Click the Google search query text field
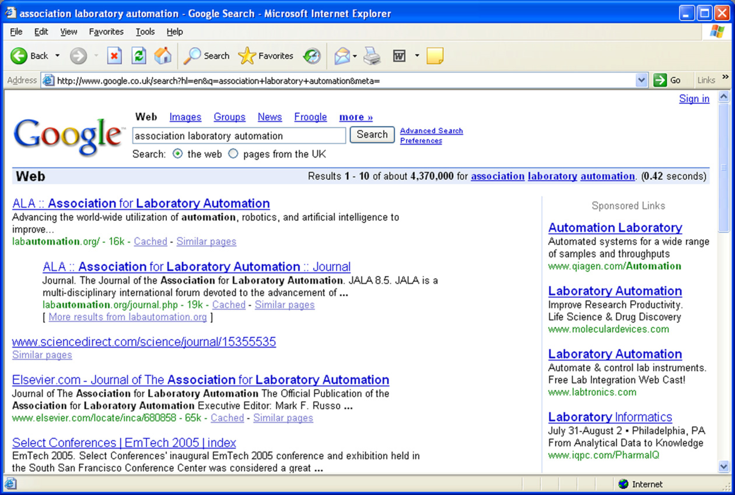Screen dimensions: 735x495 click(x=239, y=136)
